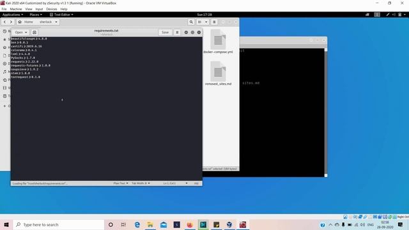
Task: Click the volume icon in system tray
Action: (362, 225)
